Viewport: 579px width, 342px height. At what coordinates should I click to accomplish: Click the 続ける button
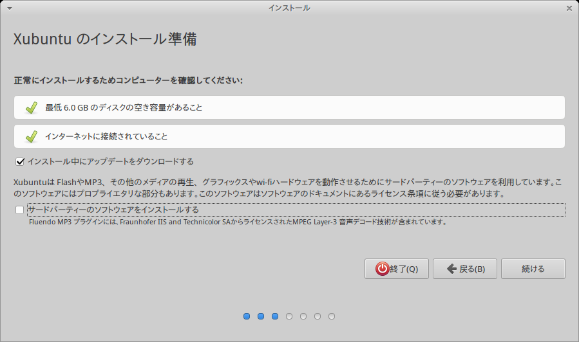533,269
